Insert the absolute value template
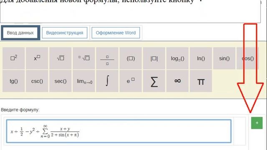 tap(154, 58)
